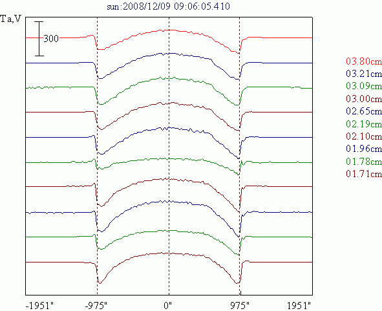
Task: Click the 02.65cm legend entry
Action: pos(364,111)
